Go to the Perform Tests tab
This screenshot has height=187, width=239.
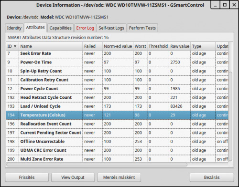pos(142,28)
